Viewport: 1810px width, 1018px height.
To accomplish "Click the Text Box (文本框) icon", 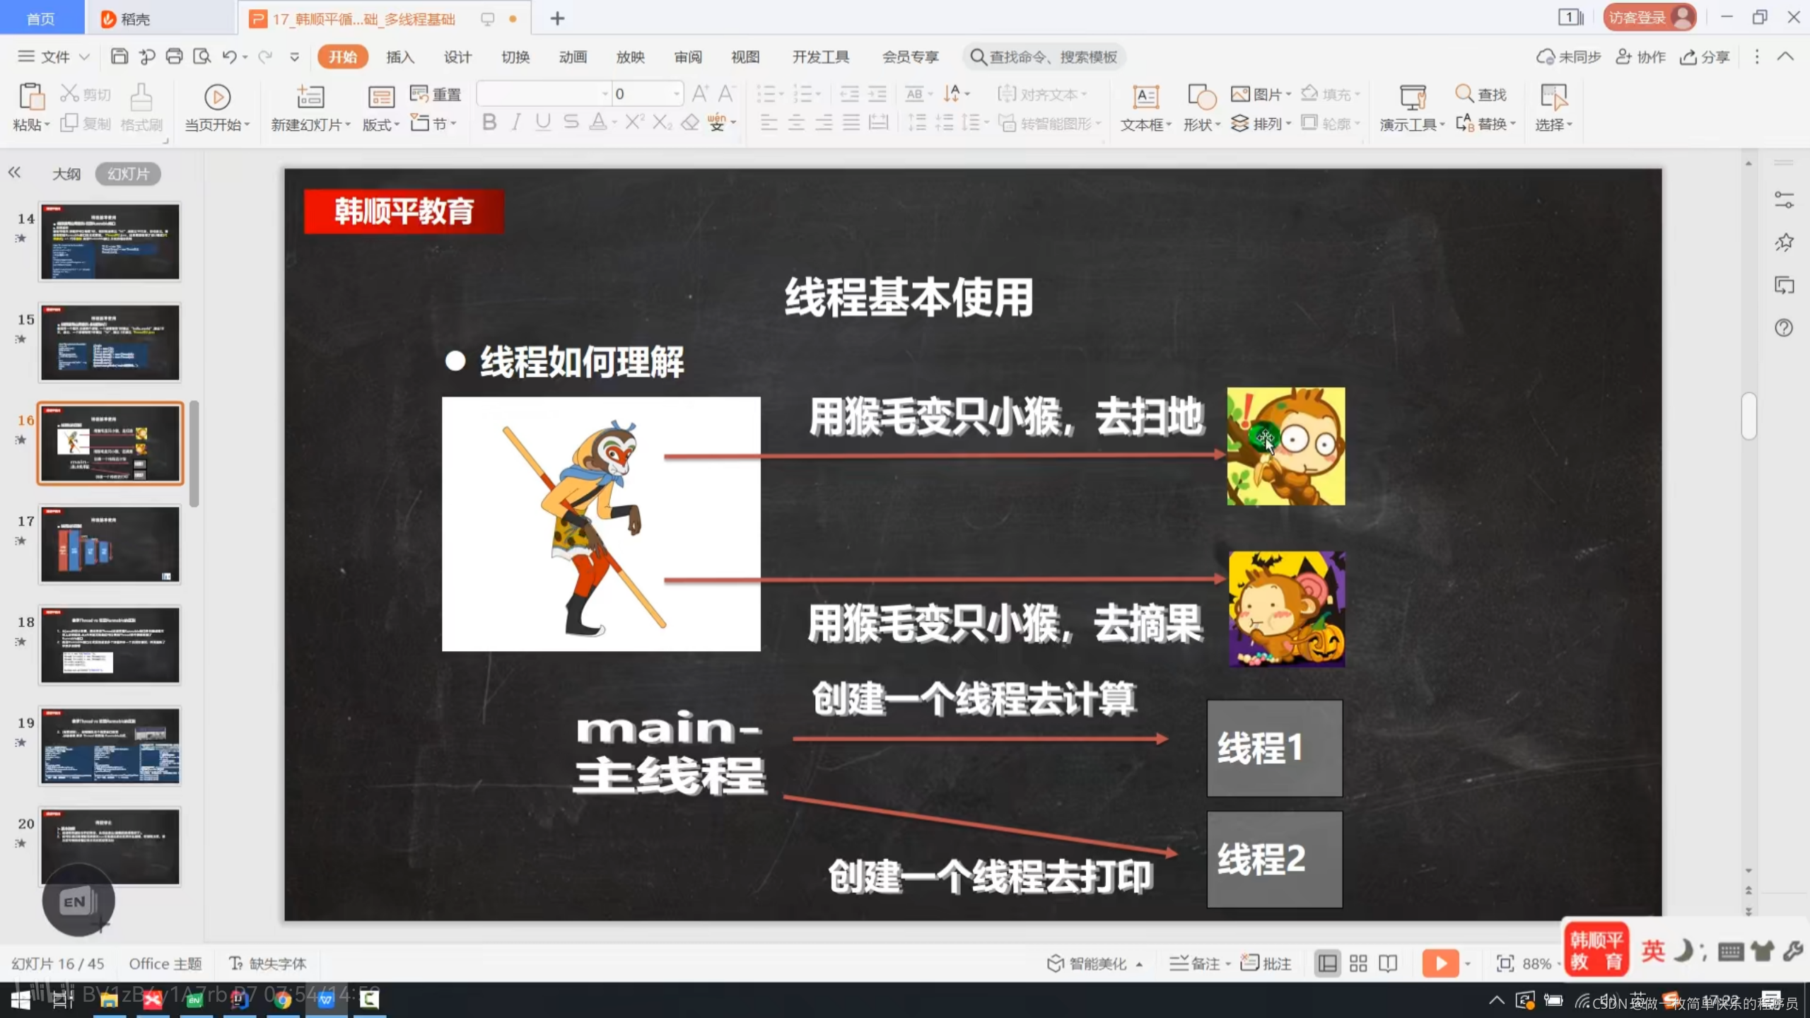I will (x=1145, y=97).
